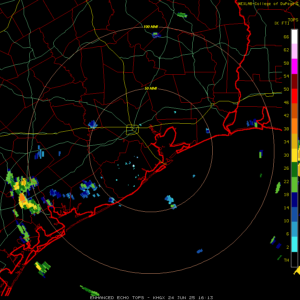300x300 pixels.
Task: Click the 22 value on the legend
Action: click(x=286, y=181)
